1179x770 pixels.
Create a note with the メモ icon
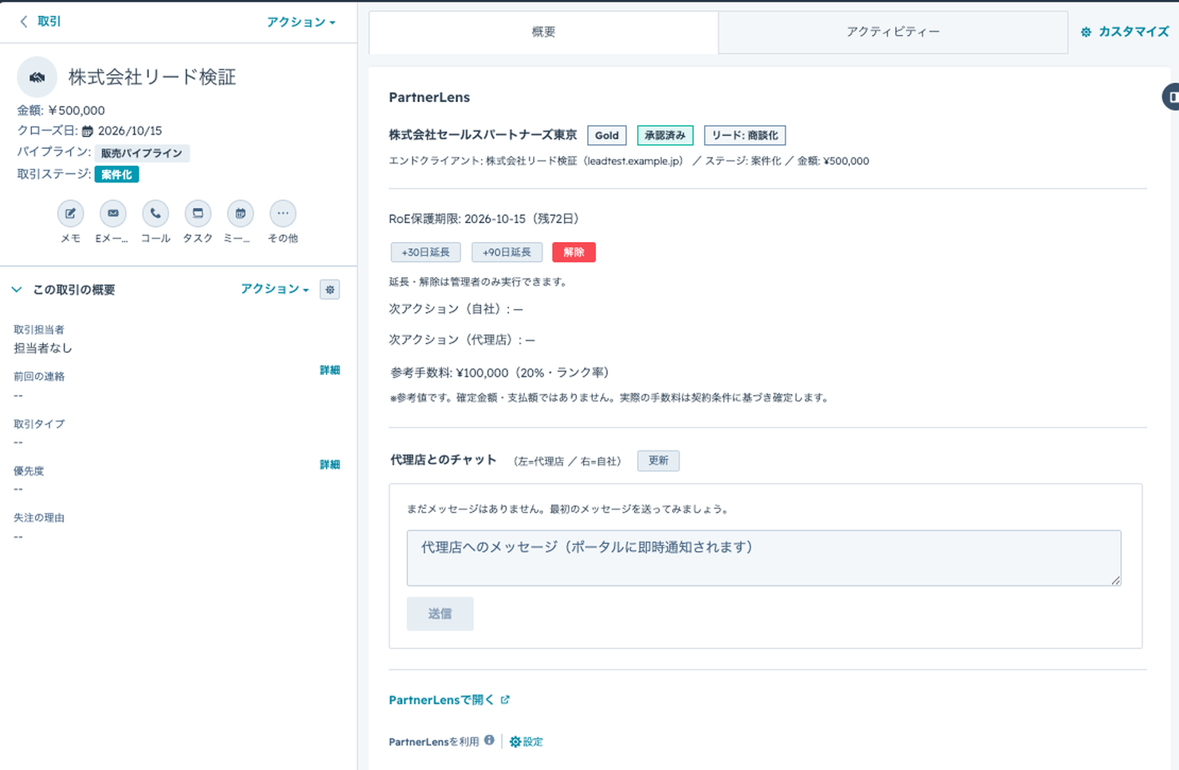point(70,213)
